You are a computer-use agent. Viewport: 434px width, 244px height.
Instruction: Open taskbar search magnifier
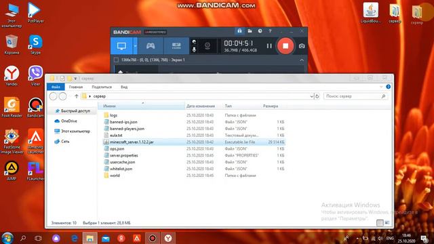(x=23, y=238)
